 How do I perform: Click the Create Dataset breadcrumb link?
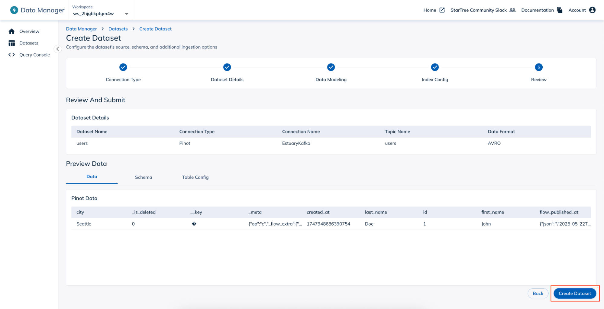(x=155, y=29)
